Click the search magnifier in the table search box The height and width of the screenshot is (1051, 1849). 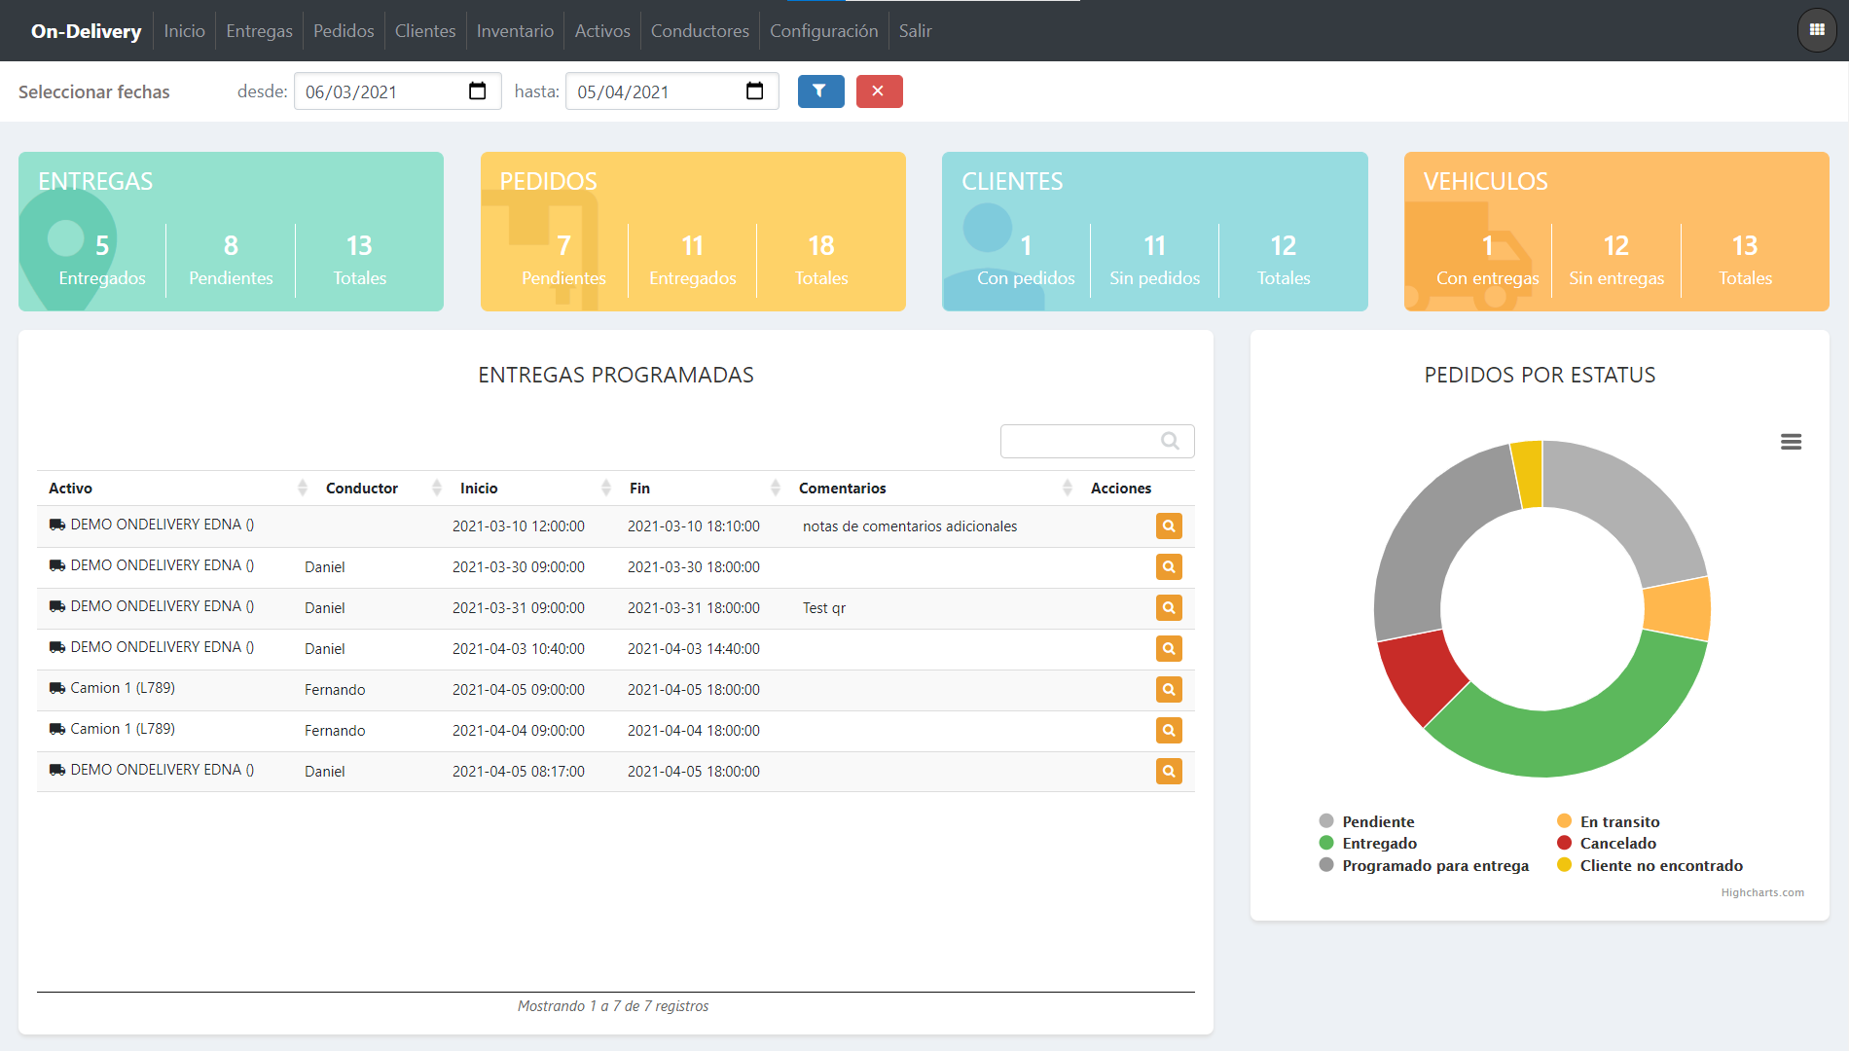click(x=1170, y=441)
